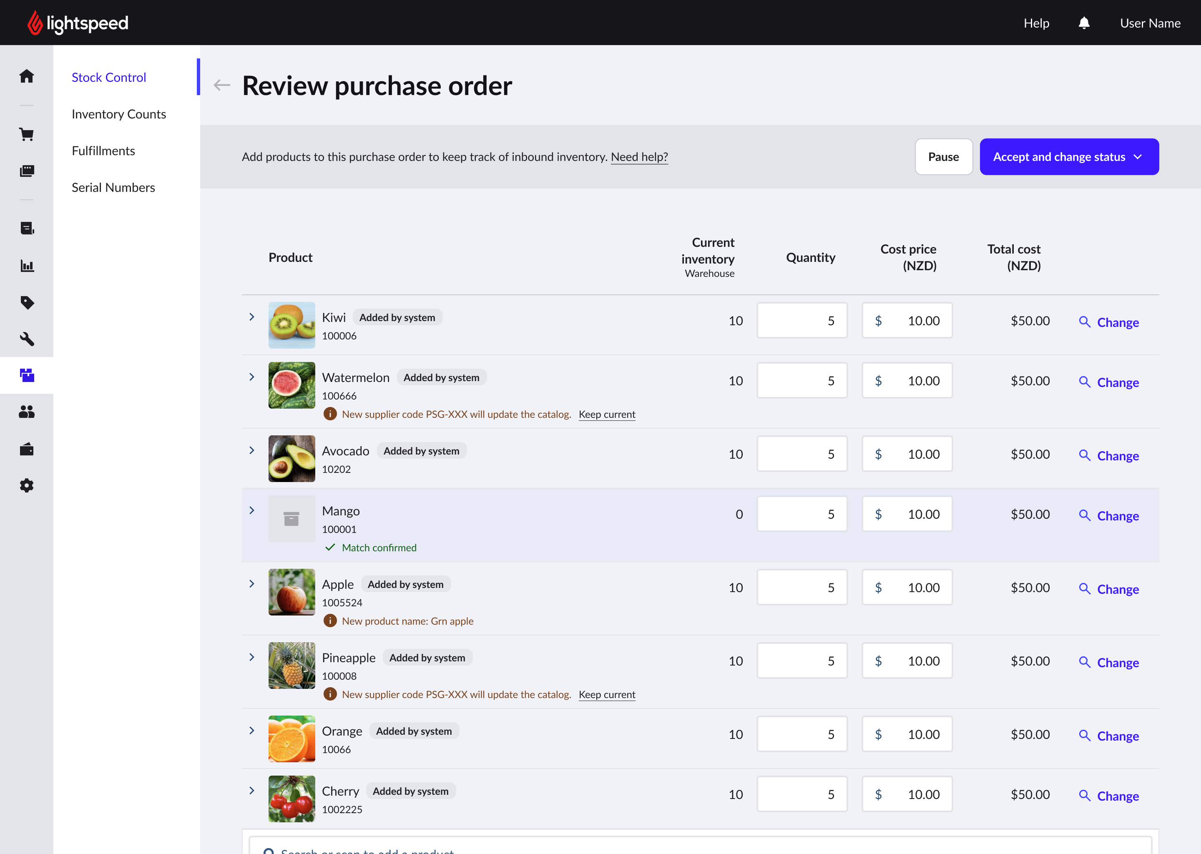Open Inventory Counts menu item
1201x854 pixels.
119,114
